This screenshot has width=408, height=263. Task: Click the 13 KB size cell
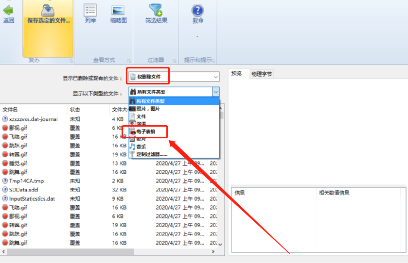click(x=119, y=164)
